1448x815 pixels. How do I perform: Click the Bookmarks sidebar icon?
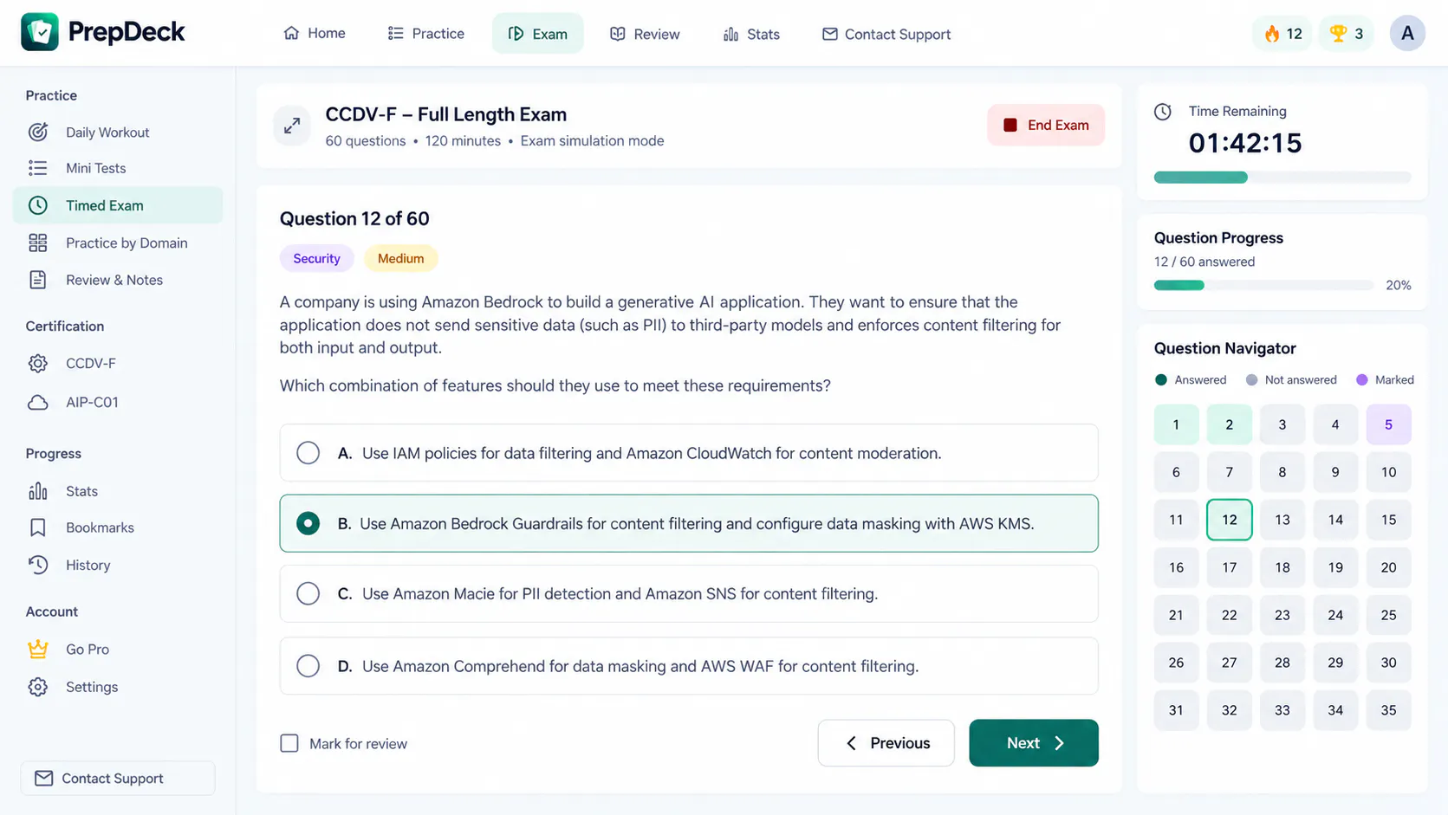(x=38, y=527)
